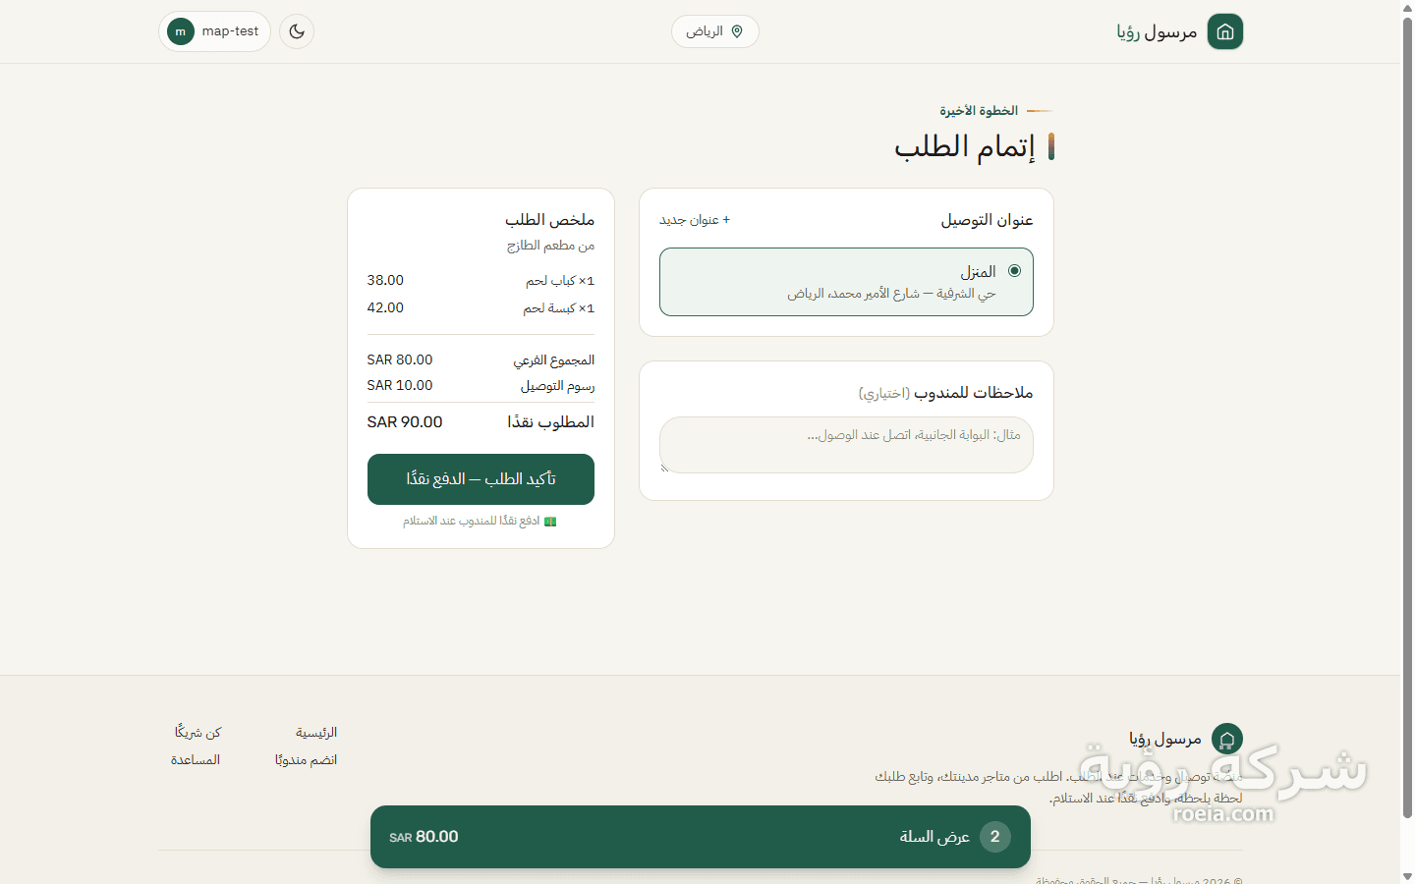Focus the courier notes text field
The image size is (1415, 884).
[846, 445]
